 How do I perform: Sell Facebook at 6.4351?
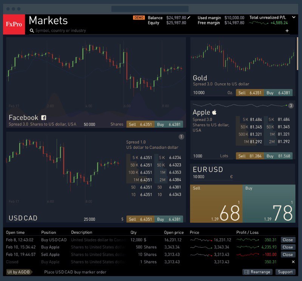[140, 124]
